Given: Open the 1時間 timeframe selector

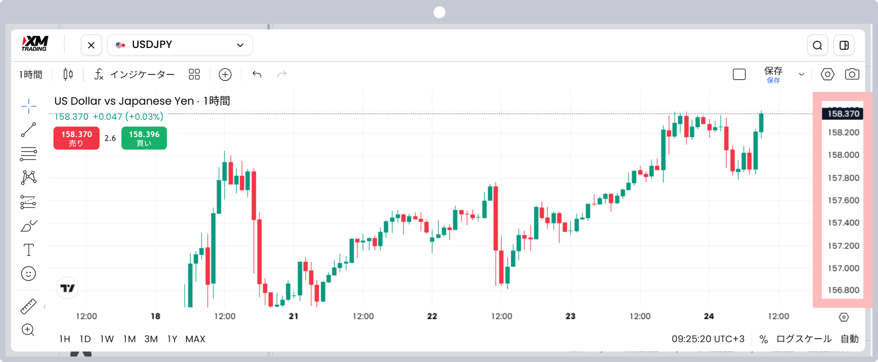Looking at the screenshot, I should tap(31, 75).
